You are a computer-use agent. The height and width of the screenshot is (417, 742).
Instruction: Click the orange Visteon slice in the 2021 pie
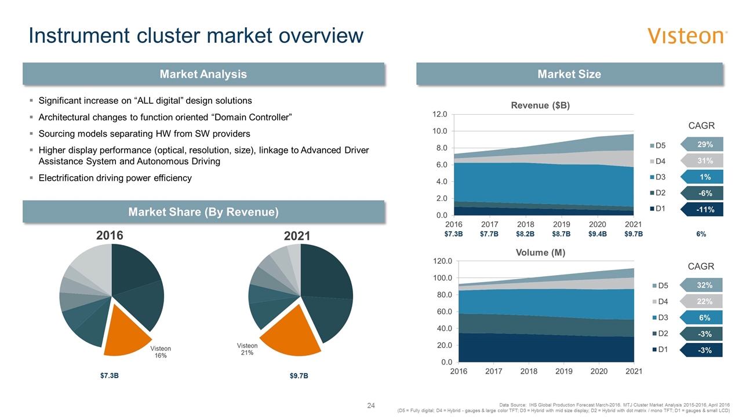point(290,333)
